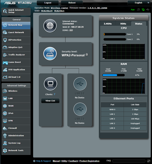Screen dimensions: 152x164
Task: Click the App link in header
Action: point(133,10)
